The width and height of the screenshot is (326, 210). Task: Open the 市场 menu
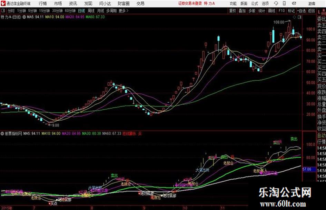[58, 3]
